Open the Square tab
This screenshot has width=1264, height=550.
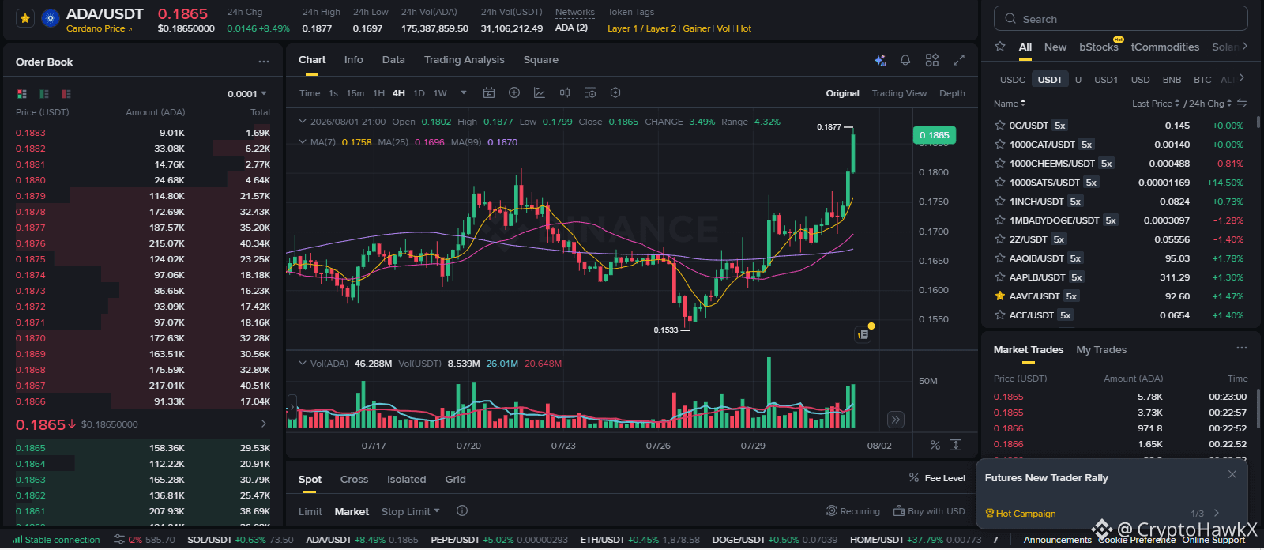pos(541,60)
